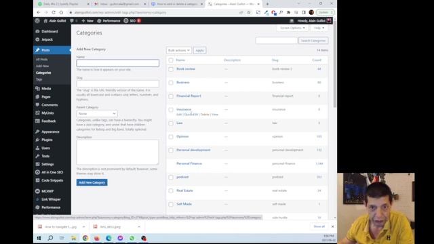This screenshot has height=244, width=434.
Task: Expand the Help panel
Action: tap(319, 28)
